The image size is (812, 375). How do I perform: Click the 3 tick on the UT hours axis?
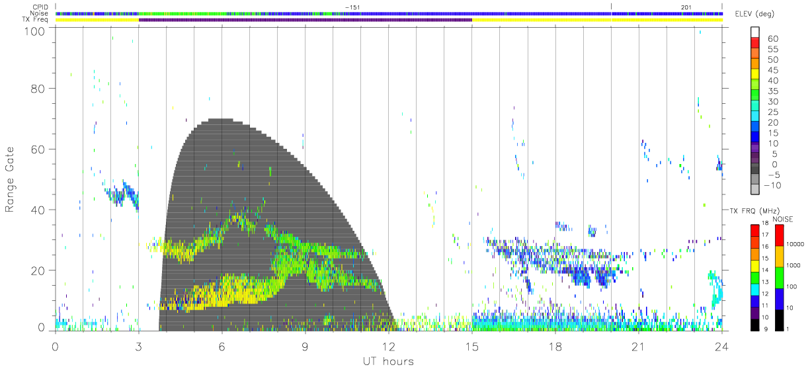click(x=138, y=347)
